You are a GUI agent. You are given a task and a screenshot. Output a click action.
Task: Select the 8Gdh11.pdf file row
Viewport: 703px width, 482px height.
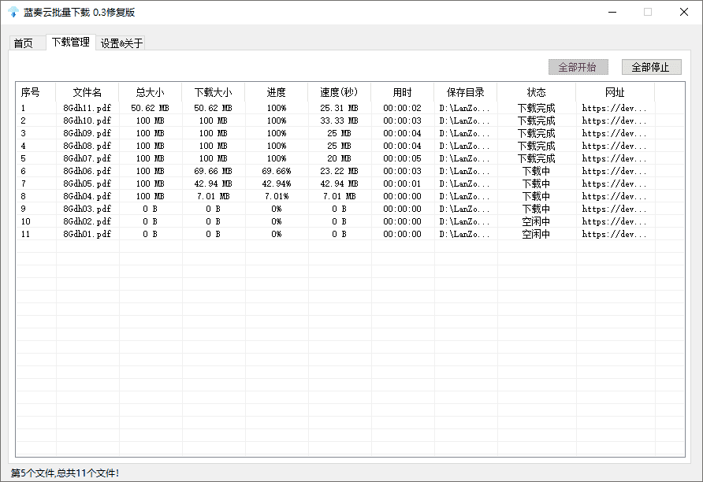coord(87,108)
